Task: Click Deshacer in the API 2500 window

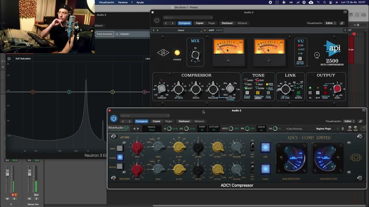Action: pos(227,23)
